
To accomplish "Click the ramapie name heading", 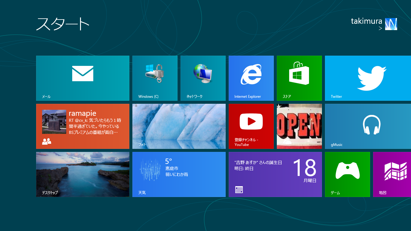I will 82,113.
